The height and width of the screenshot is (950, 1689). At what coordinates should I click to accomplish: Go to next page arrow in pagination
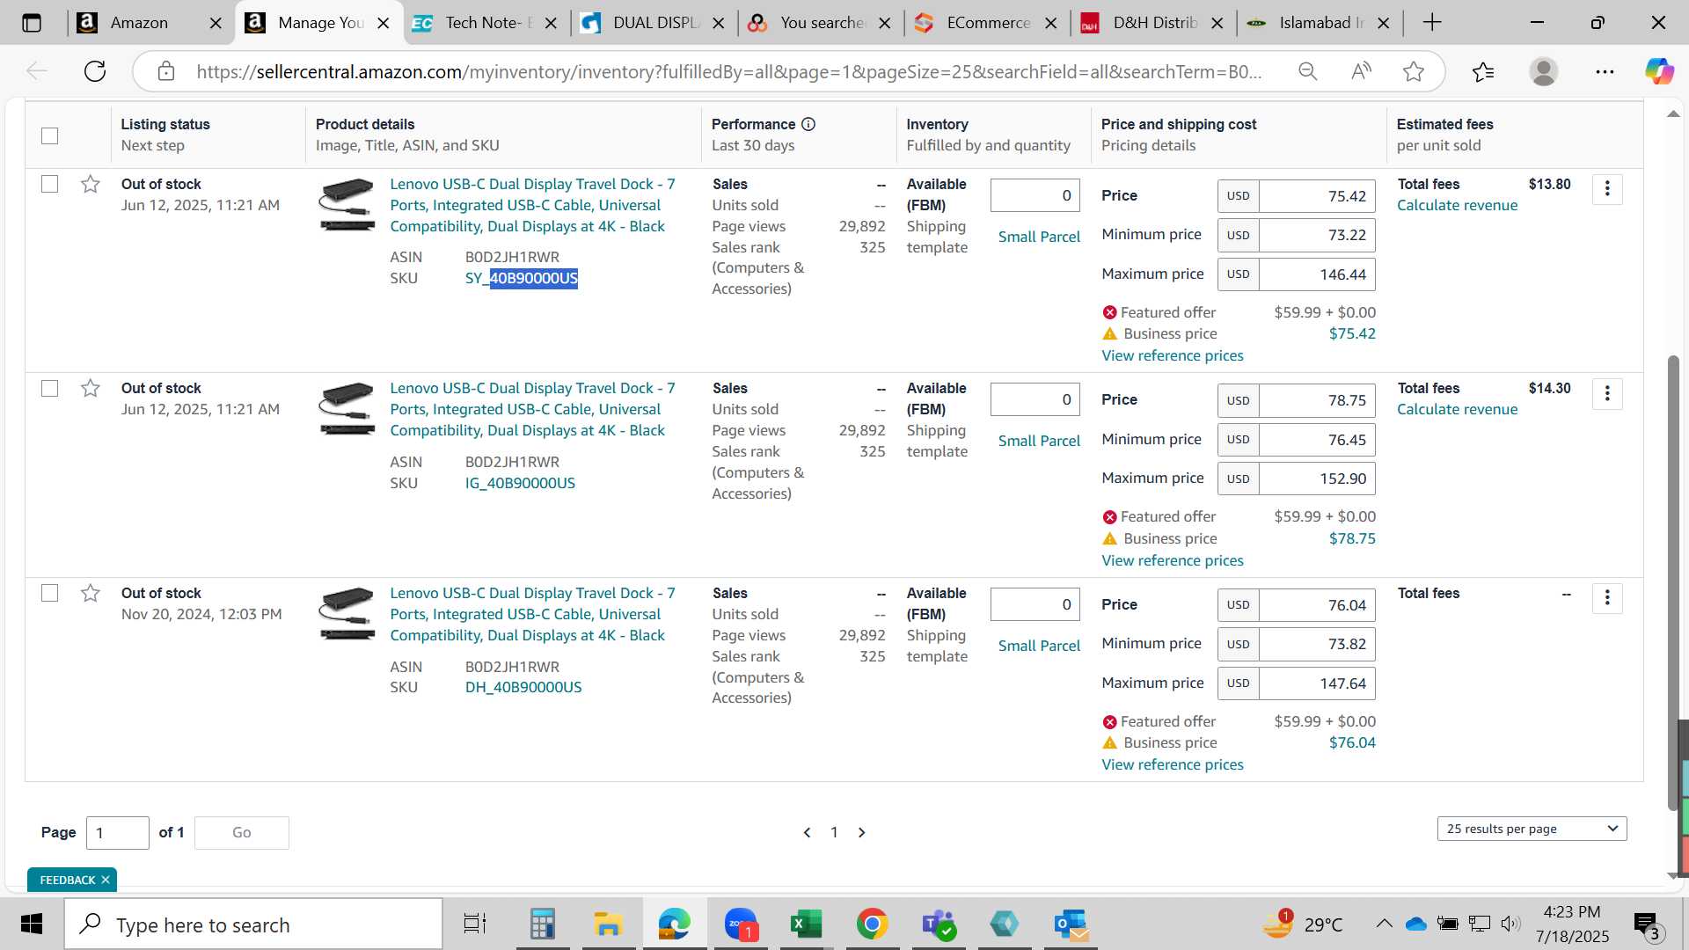[862, 832]
